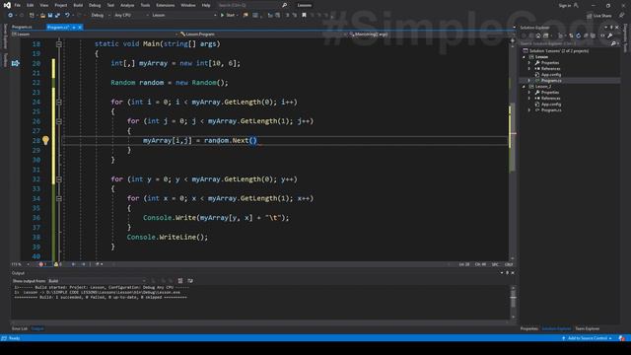Viewport: 631px width, 355px height.
Task: Click the Navigate Backward toolbar icon
Action: [x=10, y=15]
